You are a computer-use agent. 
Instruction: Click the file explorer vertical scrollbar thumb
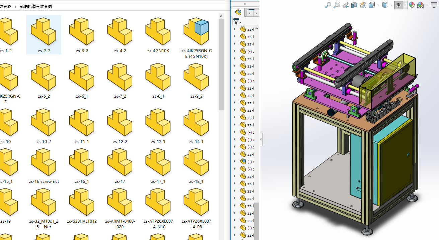tap(221, 64)
